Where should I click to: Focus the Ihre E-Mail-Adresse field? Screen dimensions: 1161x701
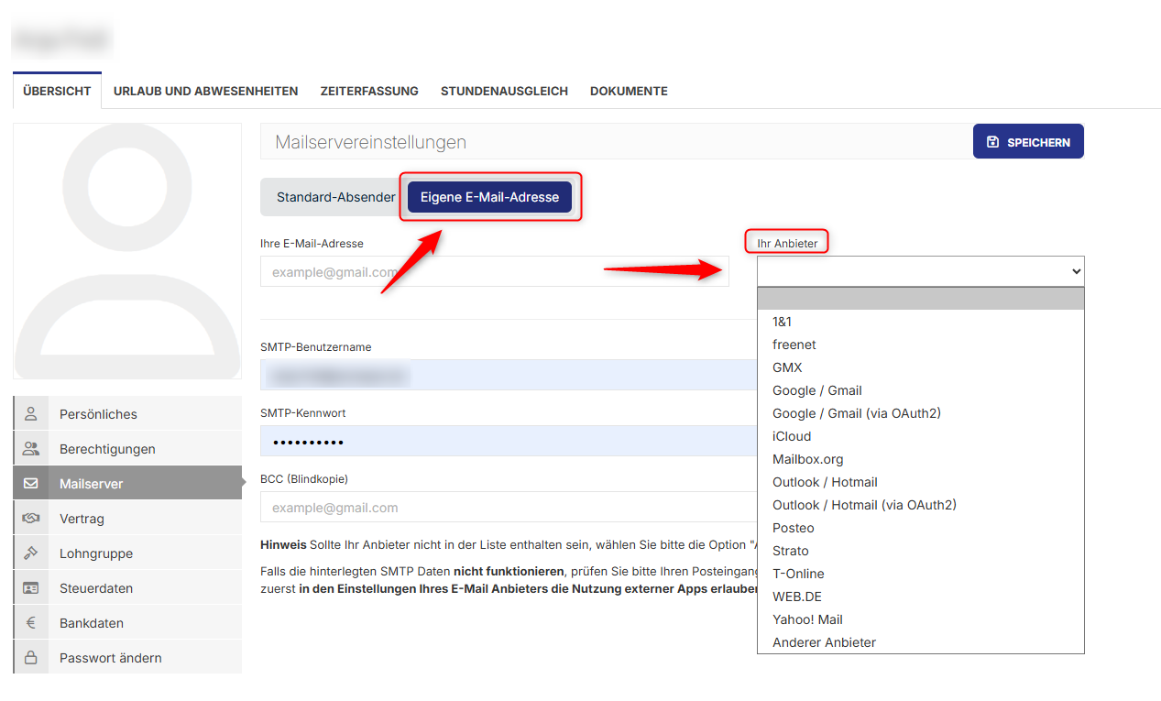[495, 270]
